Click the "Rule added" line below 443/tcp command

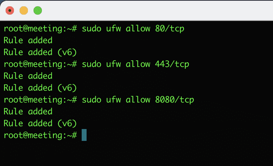[x=28, y=76]
